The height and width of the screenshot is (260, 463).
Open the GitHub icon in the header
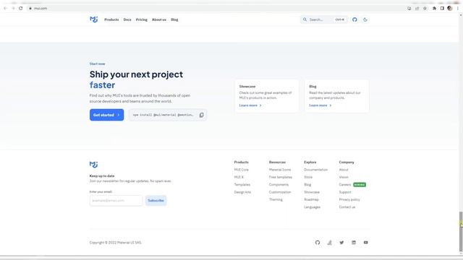point(354,19)
